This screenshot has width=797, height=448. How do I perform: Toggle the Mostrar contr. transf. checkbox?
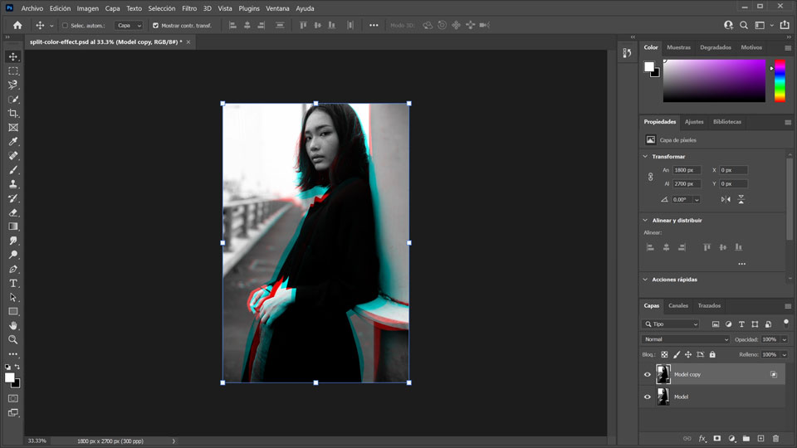(x=155, y=26)
